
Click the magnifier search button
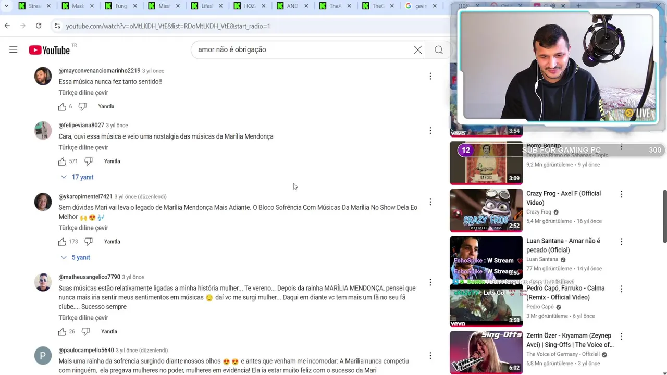[439, 50]
